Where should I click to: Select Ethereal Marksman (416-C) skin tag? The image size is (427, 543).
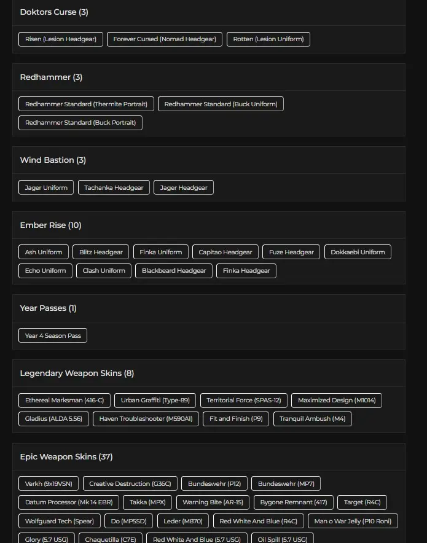pos(65,400)
